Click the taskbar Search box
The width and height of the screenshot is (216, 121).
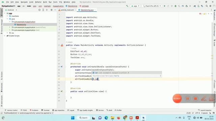click(83, 118)
